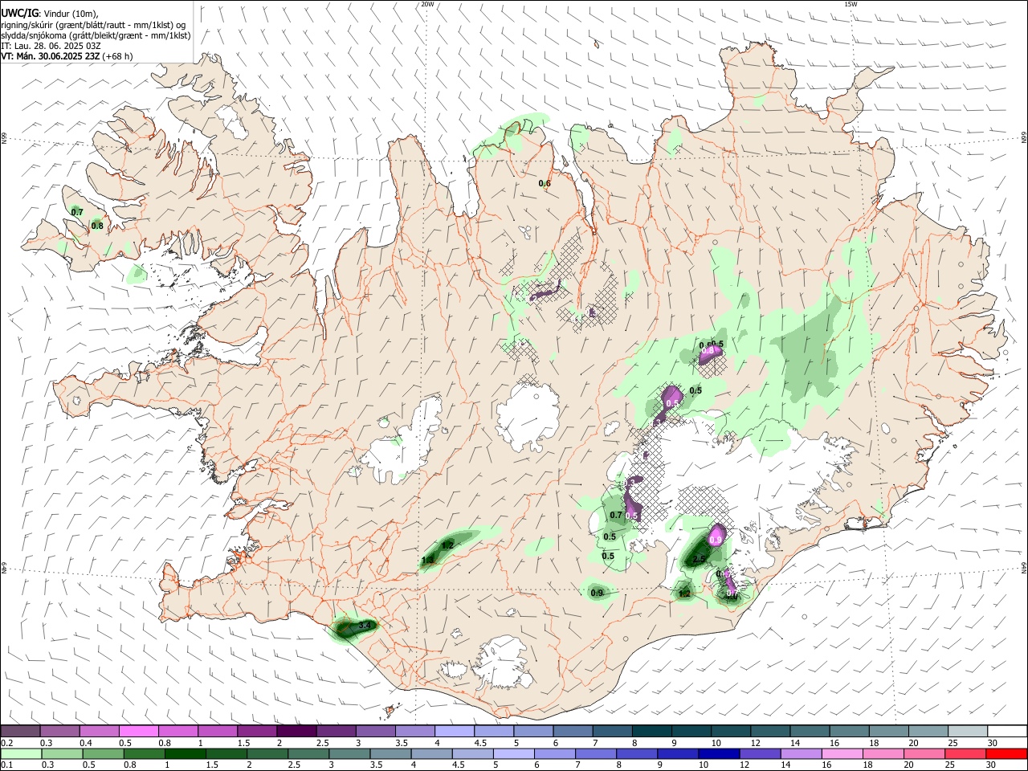Click the 0.2 label in the upper legend
Image resolution: width=1028 pixels, height=771 pixels.
[x=6, y=742]
